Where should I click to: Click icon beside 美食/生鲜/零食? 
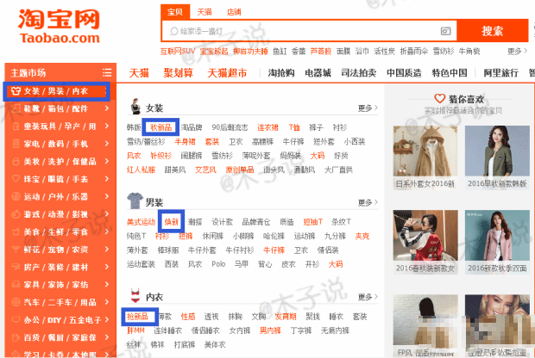pyautogui.click(x=16, y=231)
